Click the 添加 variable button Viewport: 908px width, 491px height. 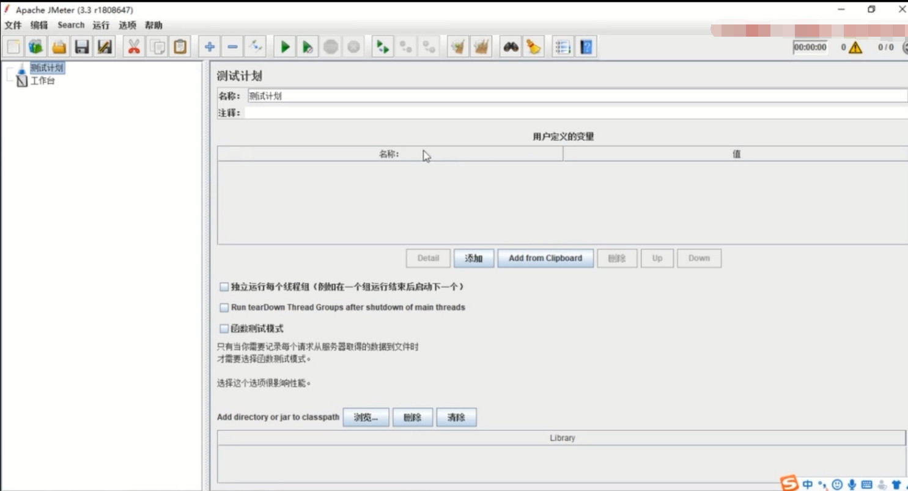point(474,258)
